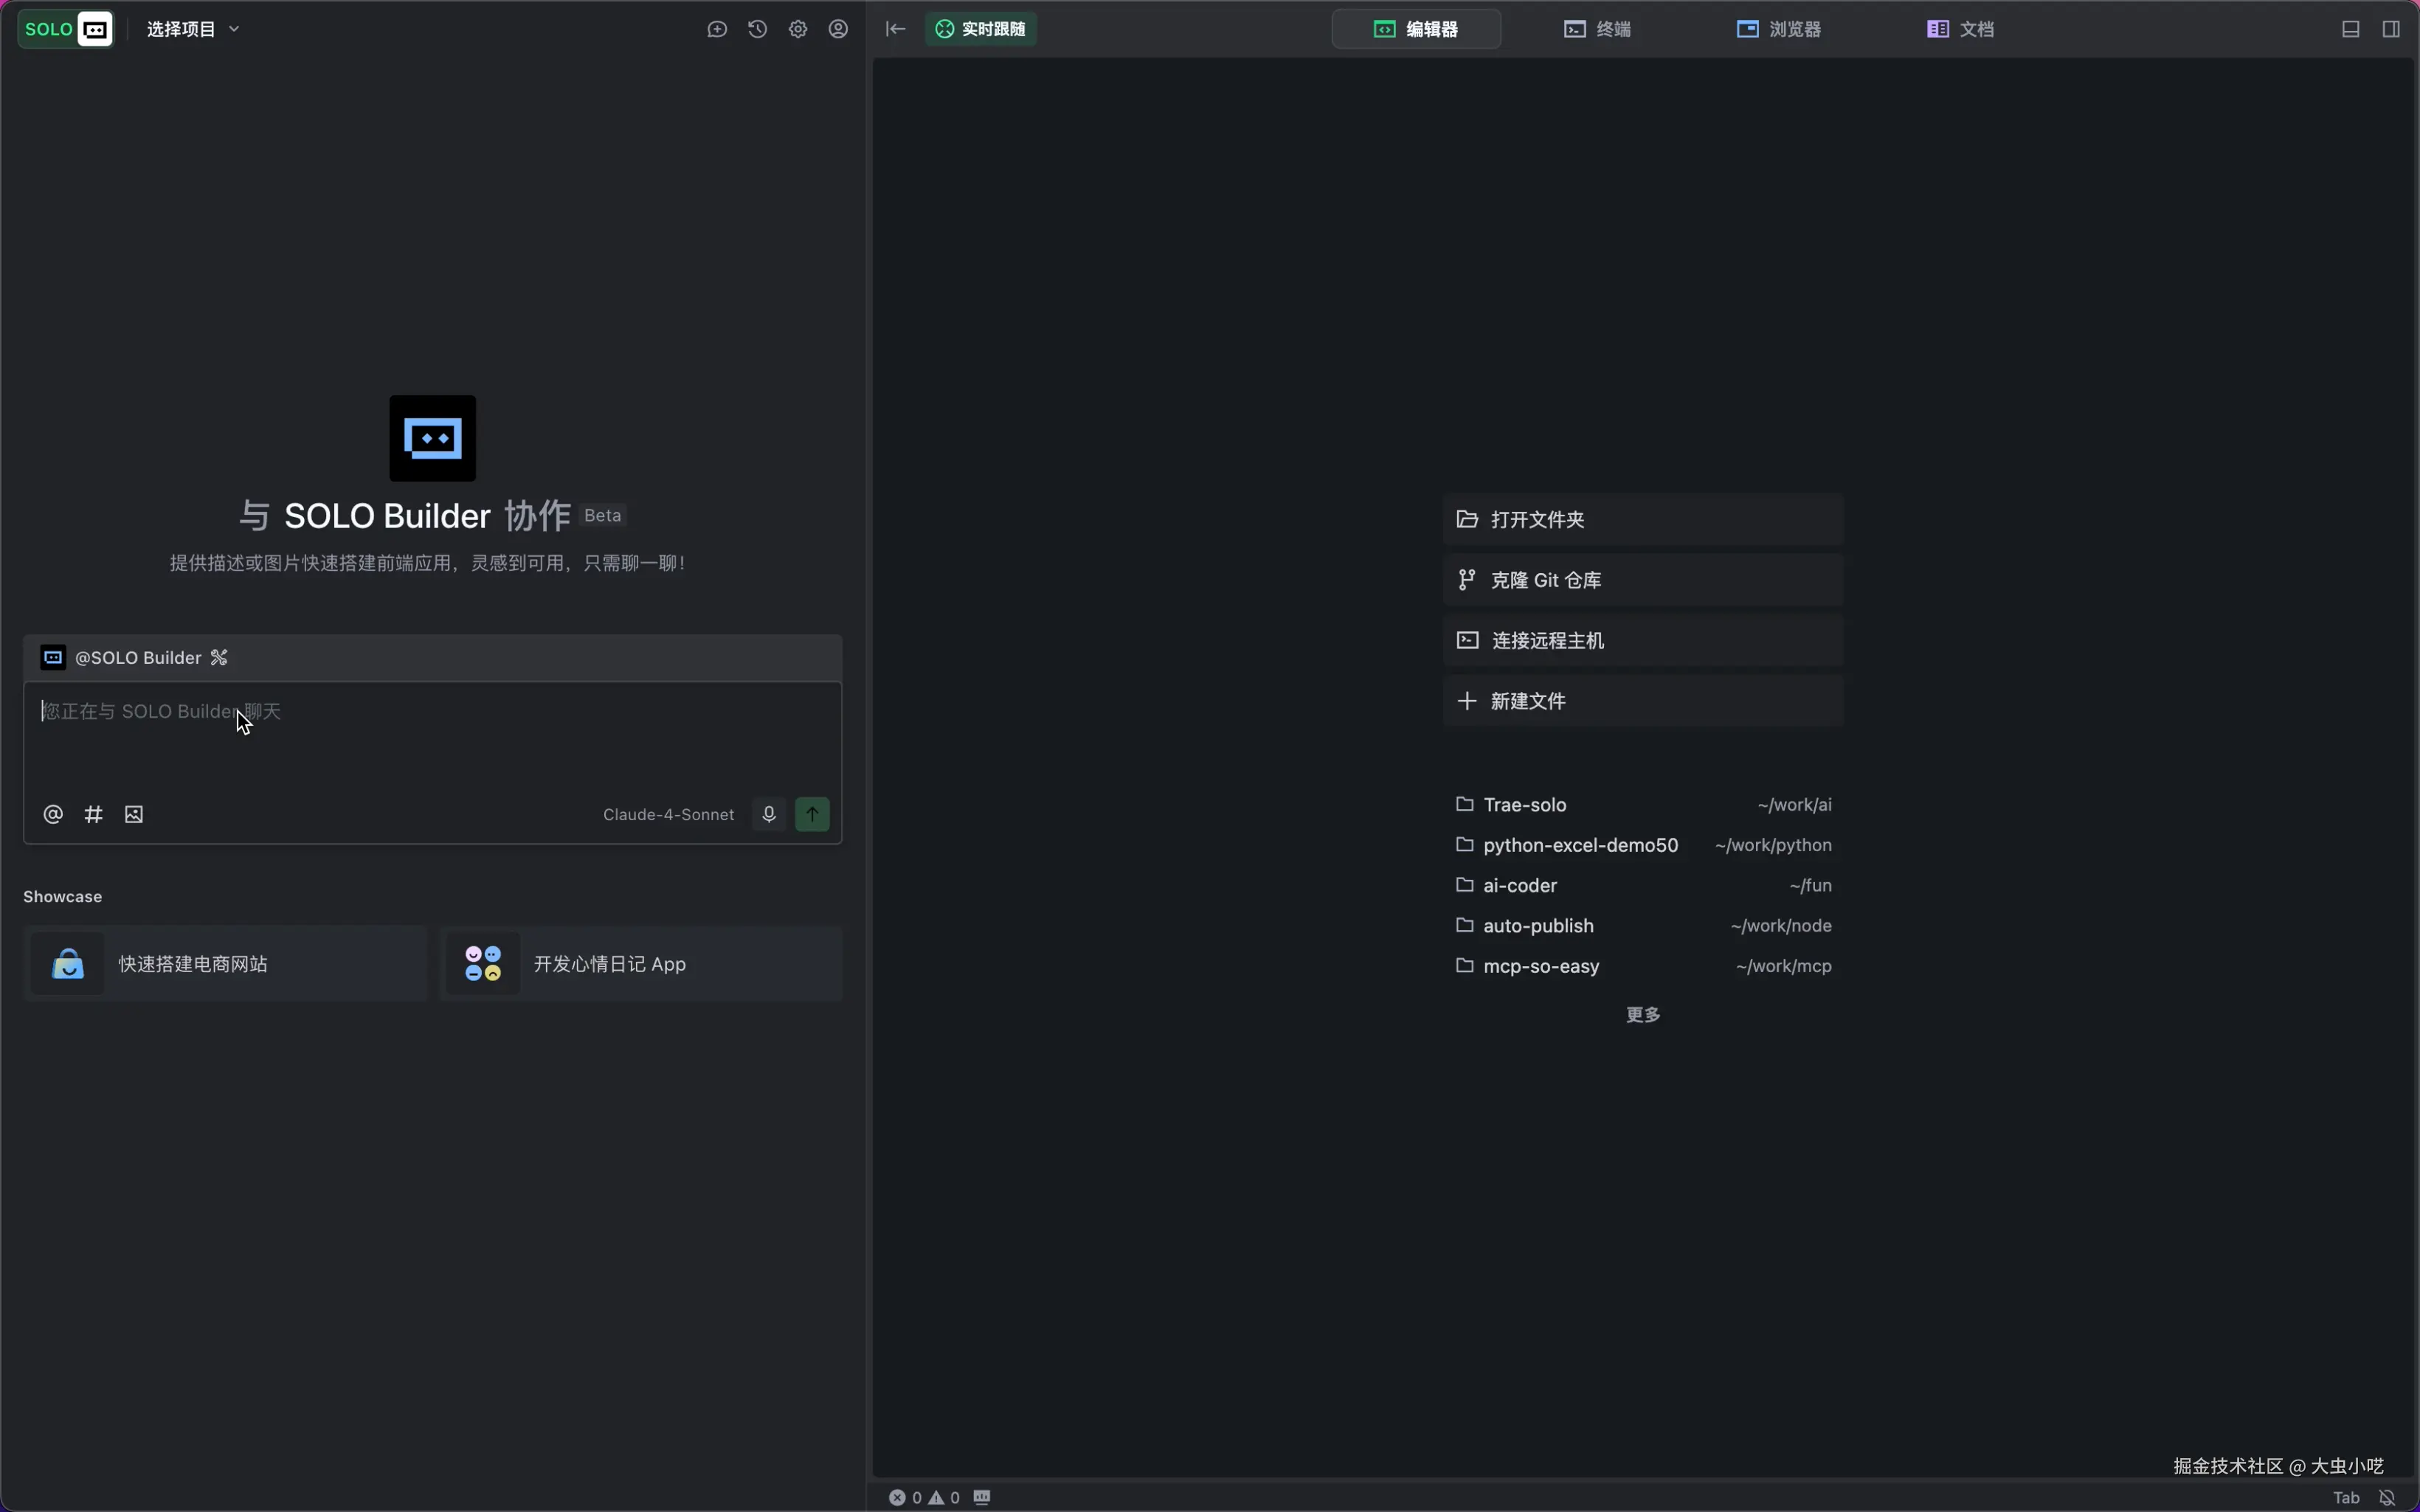Toggle the SOLO mode switch
2420x1512 pixels.
pyautogui.click(x=66, y=29)
